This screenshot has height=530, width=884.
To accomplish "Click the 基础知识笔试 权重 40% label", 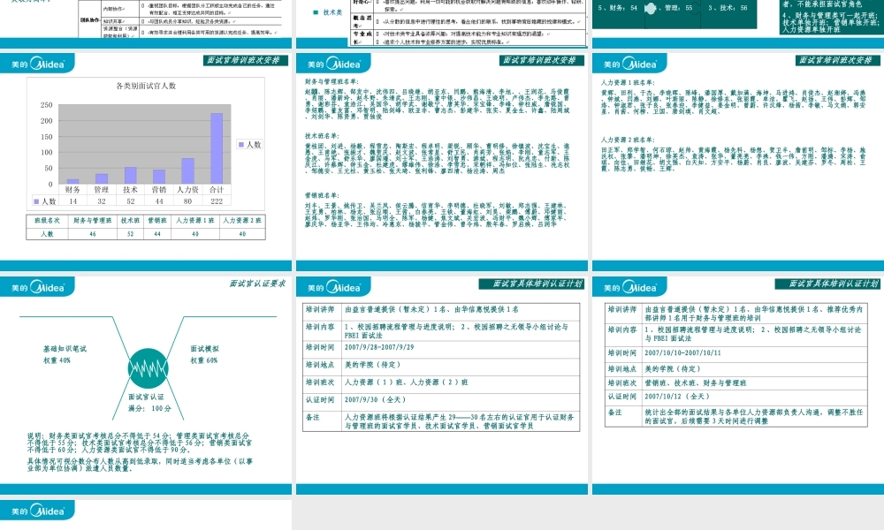I will pyautogui.click(x=65, y=354).
